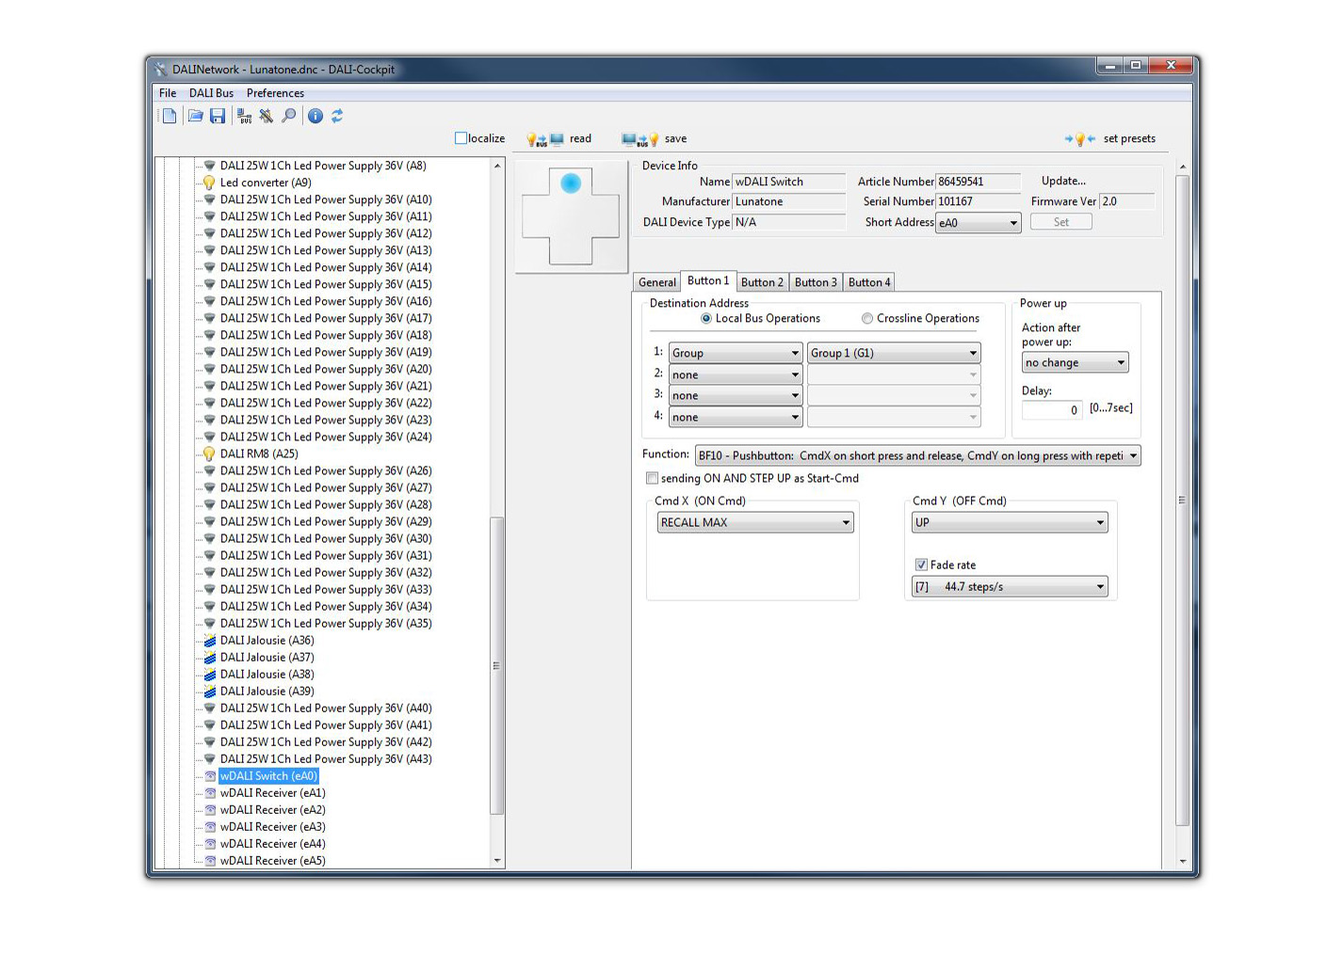Open the Fade rate 44.7 steps/s dropdown
Image resolution: width=1343 pixels, height=955 pixels.
tap(1010, 586)
